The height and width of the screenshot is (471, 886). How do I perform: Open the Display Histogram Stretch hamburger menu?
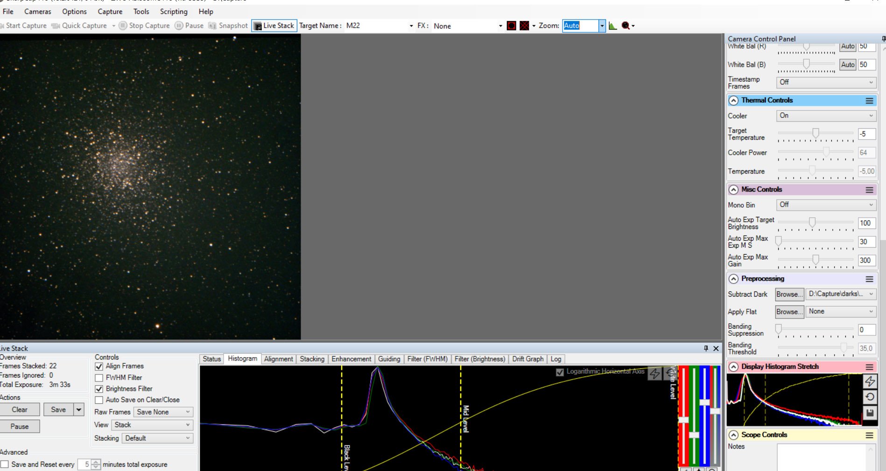pos(869,367)
